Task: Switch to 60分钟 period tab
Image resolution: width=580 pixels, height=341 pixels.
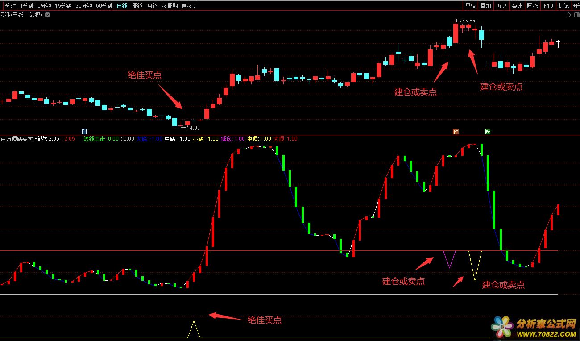Action: (104, 6)
